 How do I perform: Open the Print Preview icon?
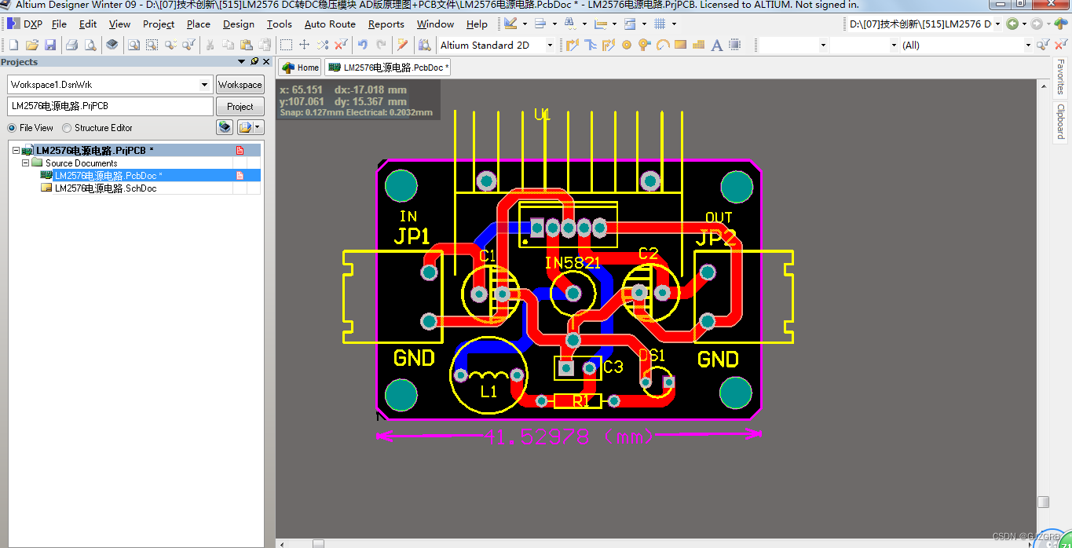92,45
